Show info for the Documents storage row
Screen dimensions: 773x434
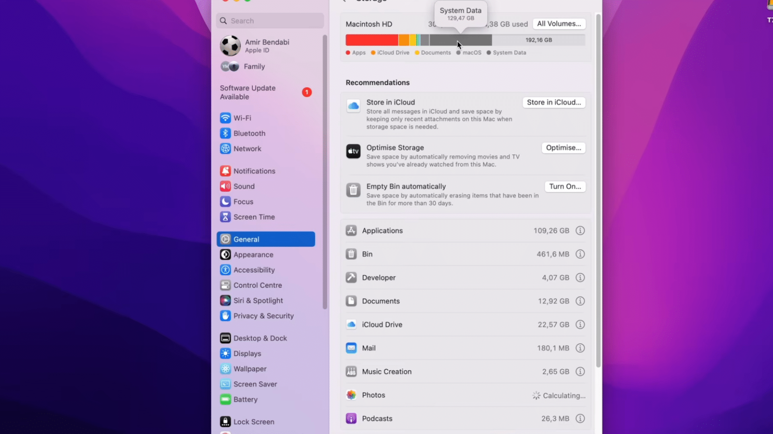coord(580,301)
